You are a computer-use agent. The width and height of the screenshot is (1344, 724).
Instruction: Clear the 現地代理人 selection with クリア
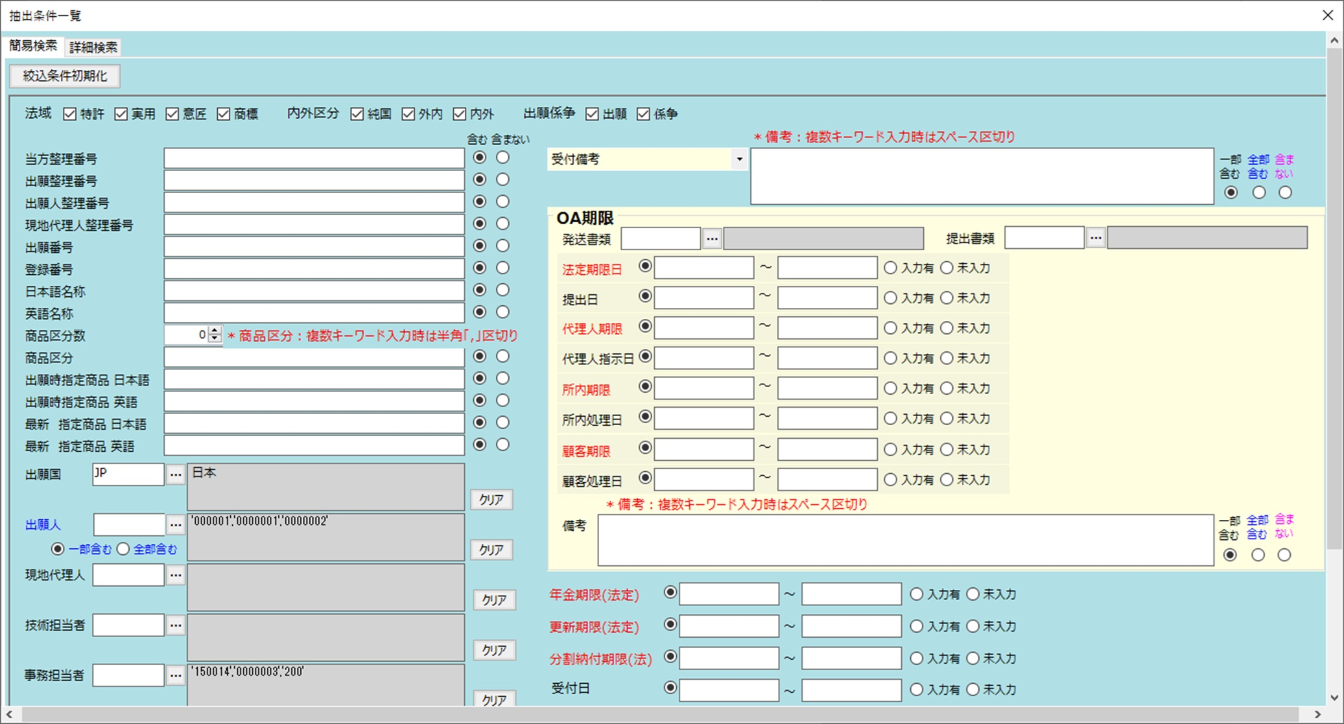click(x=494, y=600)
